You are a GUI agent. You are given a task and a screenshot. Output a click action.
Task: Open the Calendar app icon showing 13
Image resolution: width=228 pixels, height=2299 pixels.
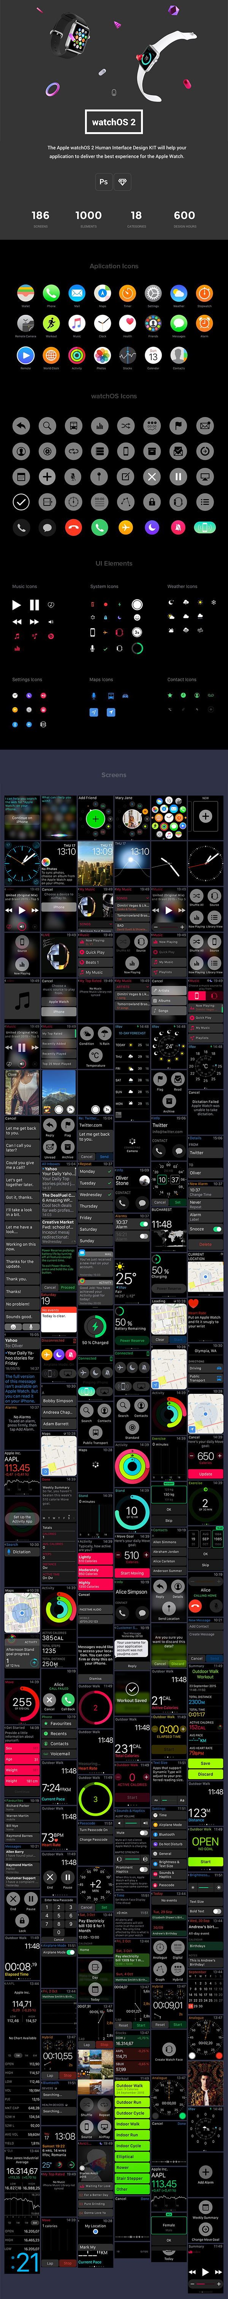tap(153, 354)
